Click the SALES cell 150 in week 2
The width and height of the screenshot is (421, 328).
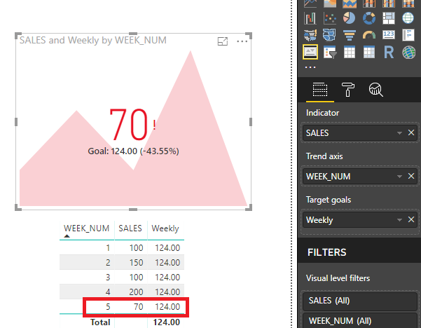[136, 262]
